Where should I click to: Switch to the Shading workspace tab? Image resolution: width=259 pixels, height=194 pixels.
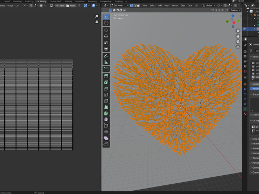point(68,2)
